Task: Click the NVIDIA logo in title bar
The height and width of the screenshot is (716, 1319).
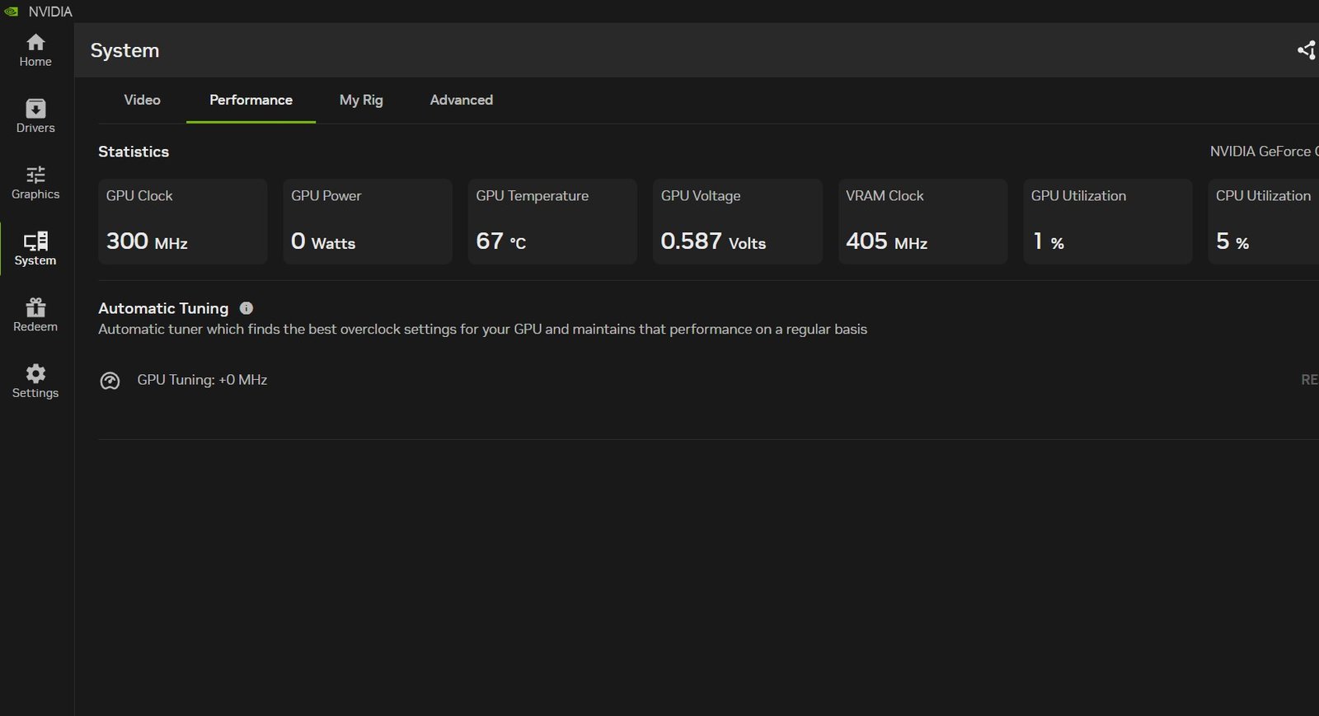Action: pyautogui.click(x=12, y=12)
